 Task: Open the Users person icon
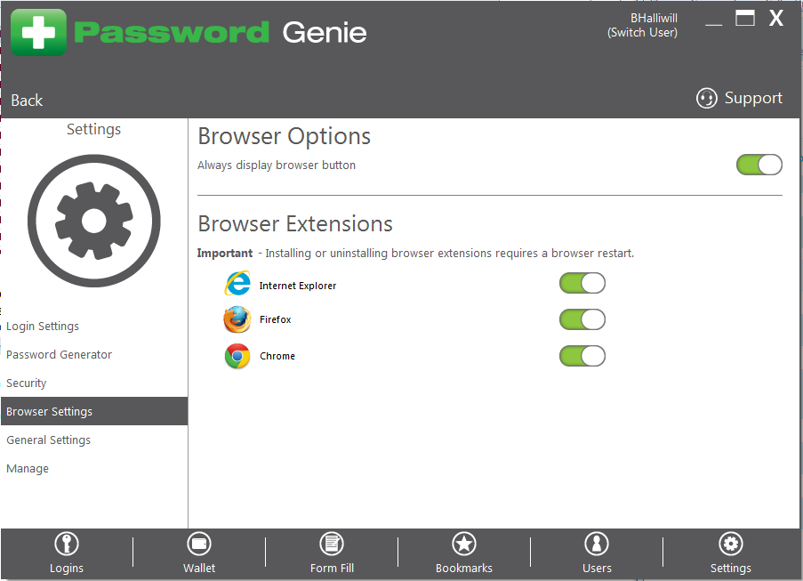(x=597, y=544)
